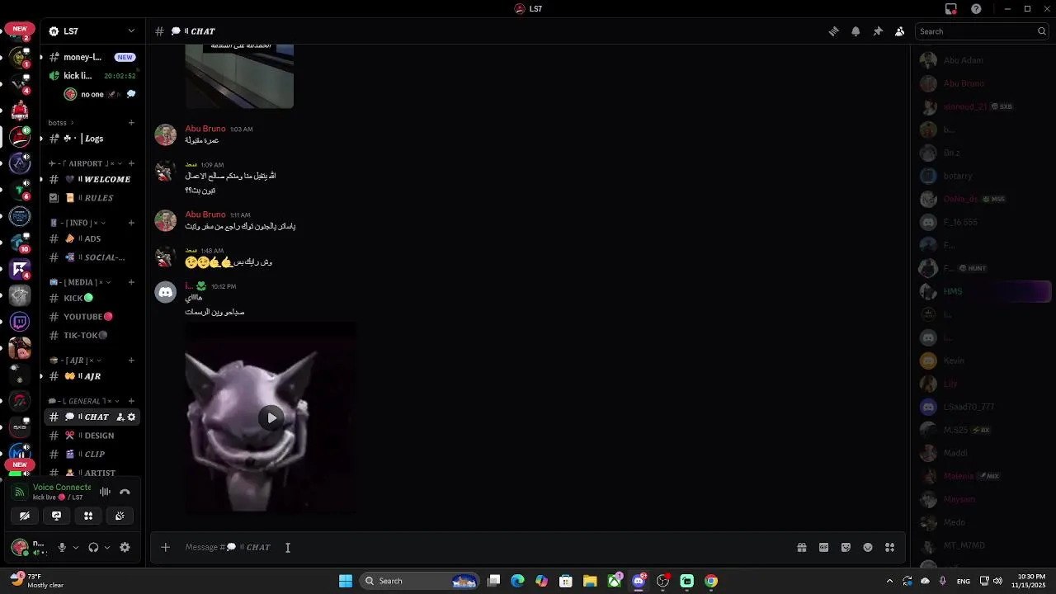Open the SOCIAL-... channel

click(x=91, y=257)
